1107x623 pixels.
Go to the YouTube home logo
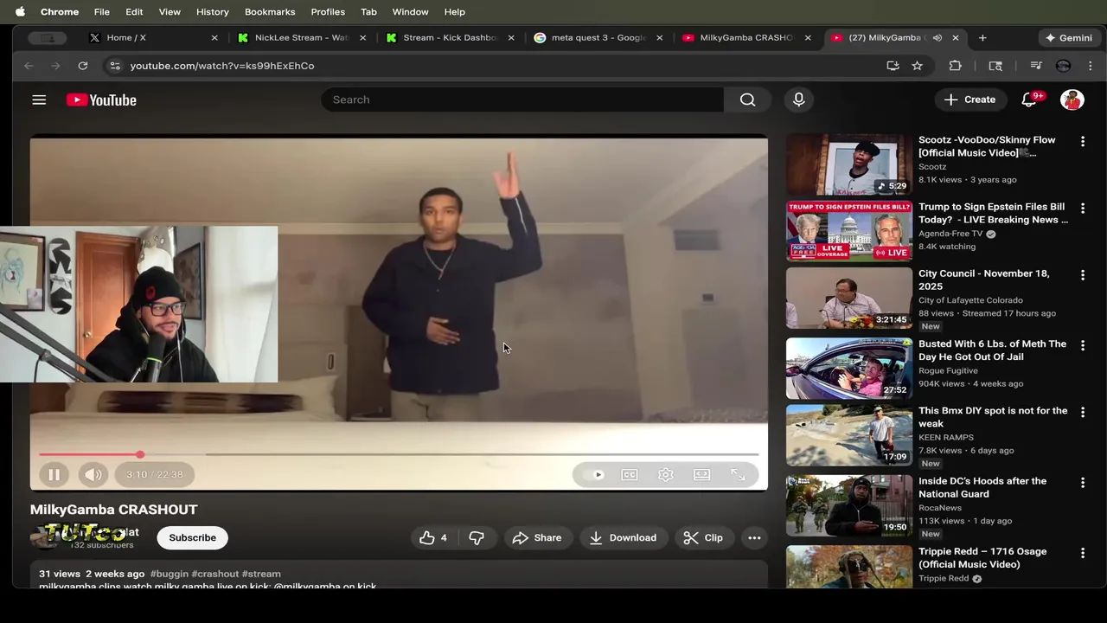[x=101, y=100]
